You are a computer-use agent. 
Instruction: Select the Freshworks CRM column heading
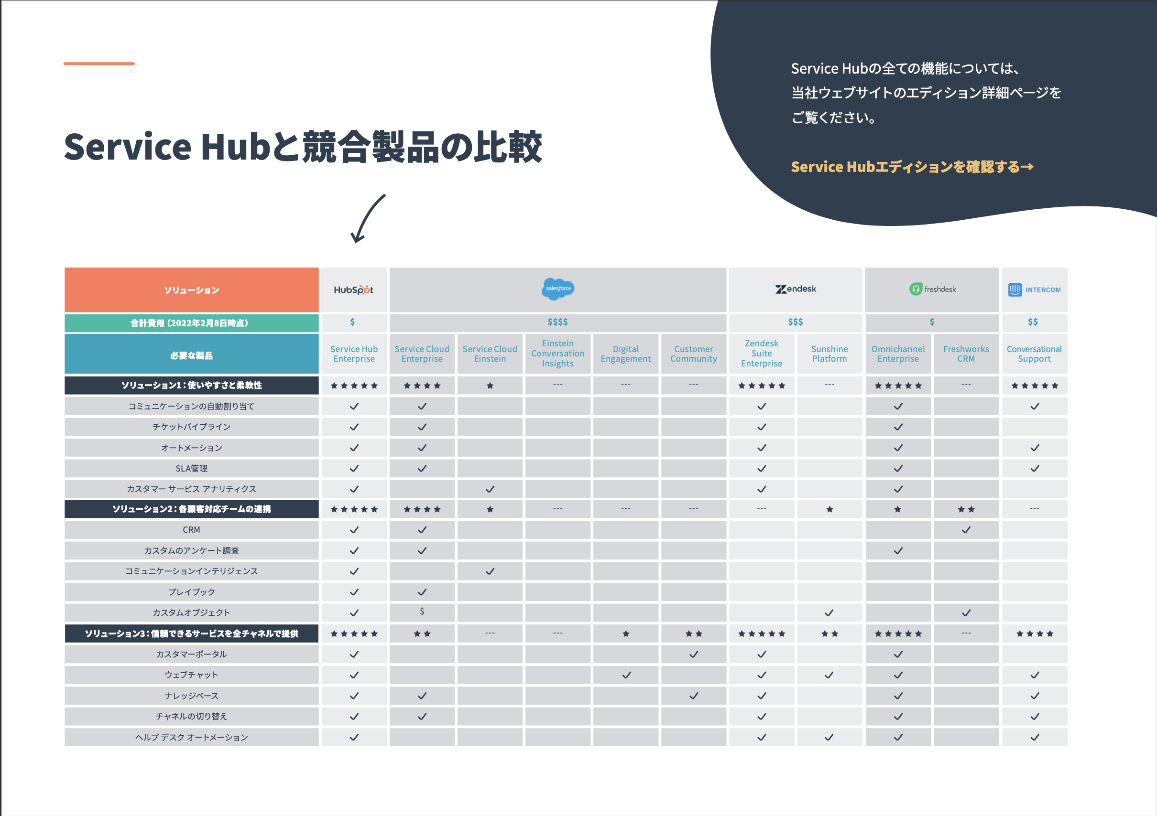pyautogui.click(x=966, y=354)
